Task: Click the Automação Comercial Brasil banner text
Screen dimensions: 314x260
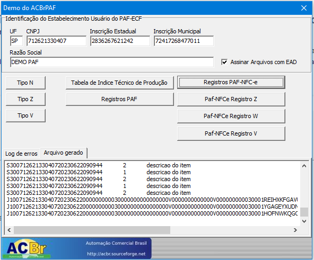Action: pos(116,243)
